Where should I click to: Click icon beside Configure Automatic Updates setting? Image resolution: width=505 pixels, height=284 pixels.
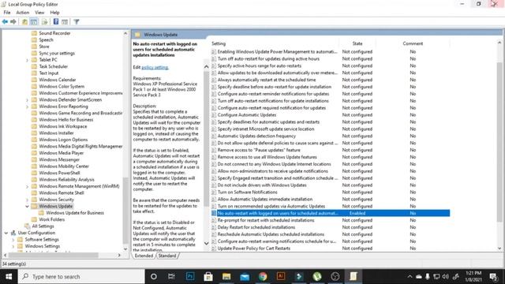click(x=214, y=115)
